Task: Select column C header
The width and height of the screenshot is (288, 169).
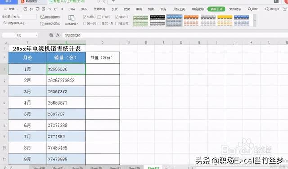Action: pos(103,42)
